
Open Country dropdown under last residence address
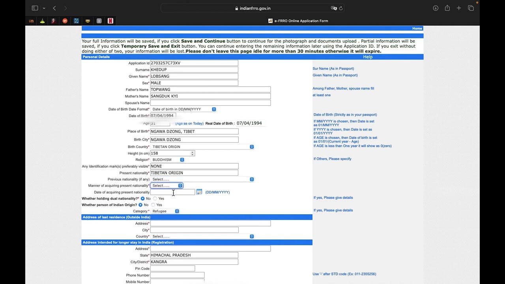point(202,236)
